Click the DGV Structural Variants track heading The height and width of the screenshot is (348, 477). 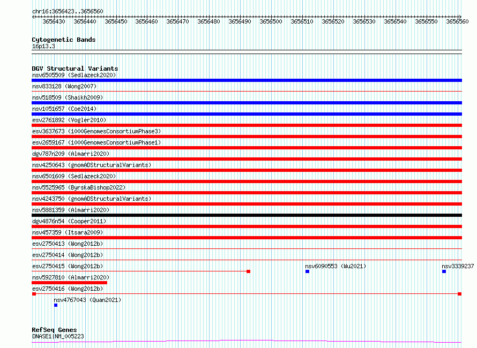[x=75, y=69]
